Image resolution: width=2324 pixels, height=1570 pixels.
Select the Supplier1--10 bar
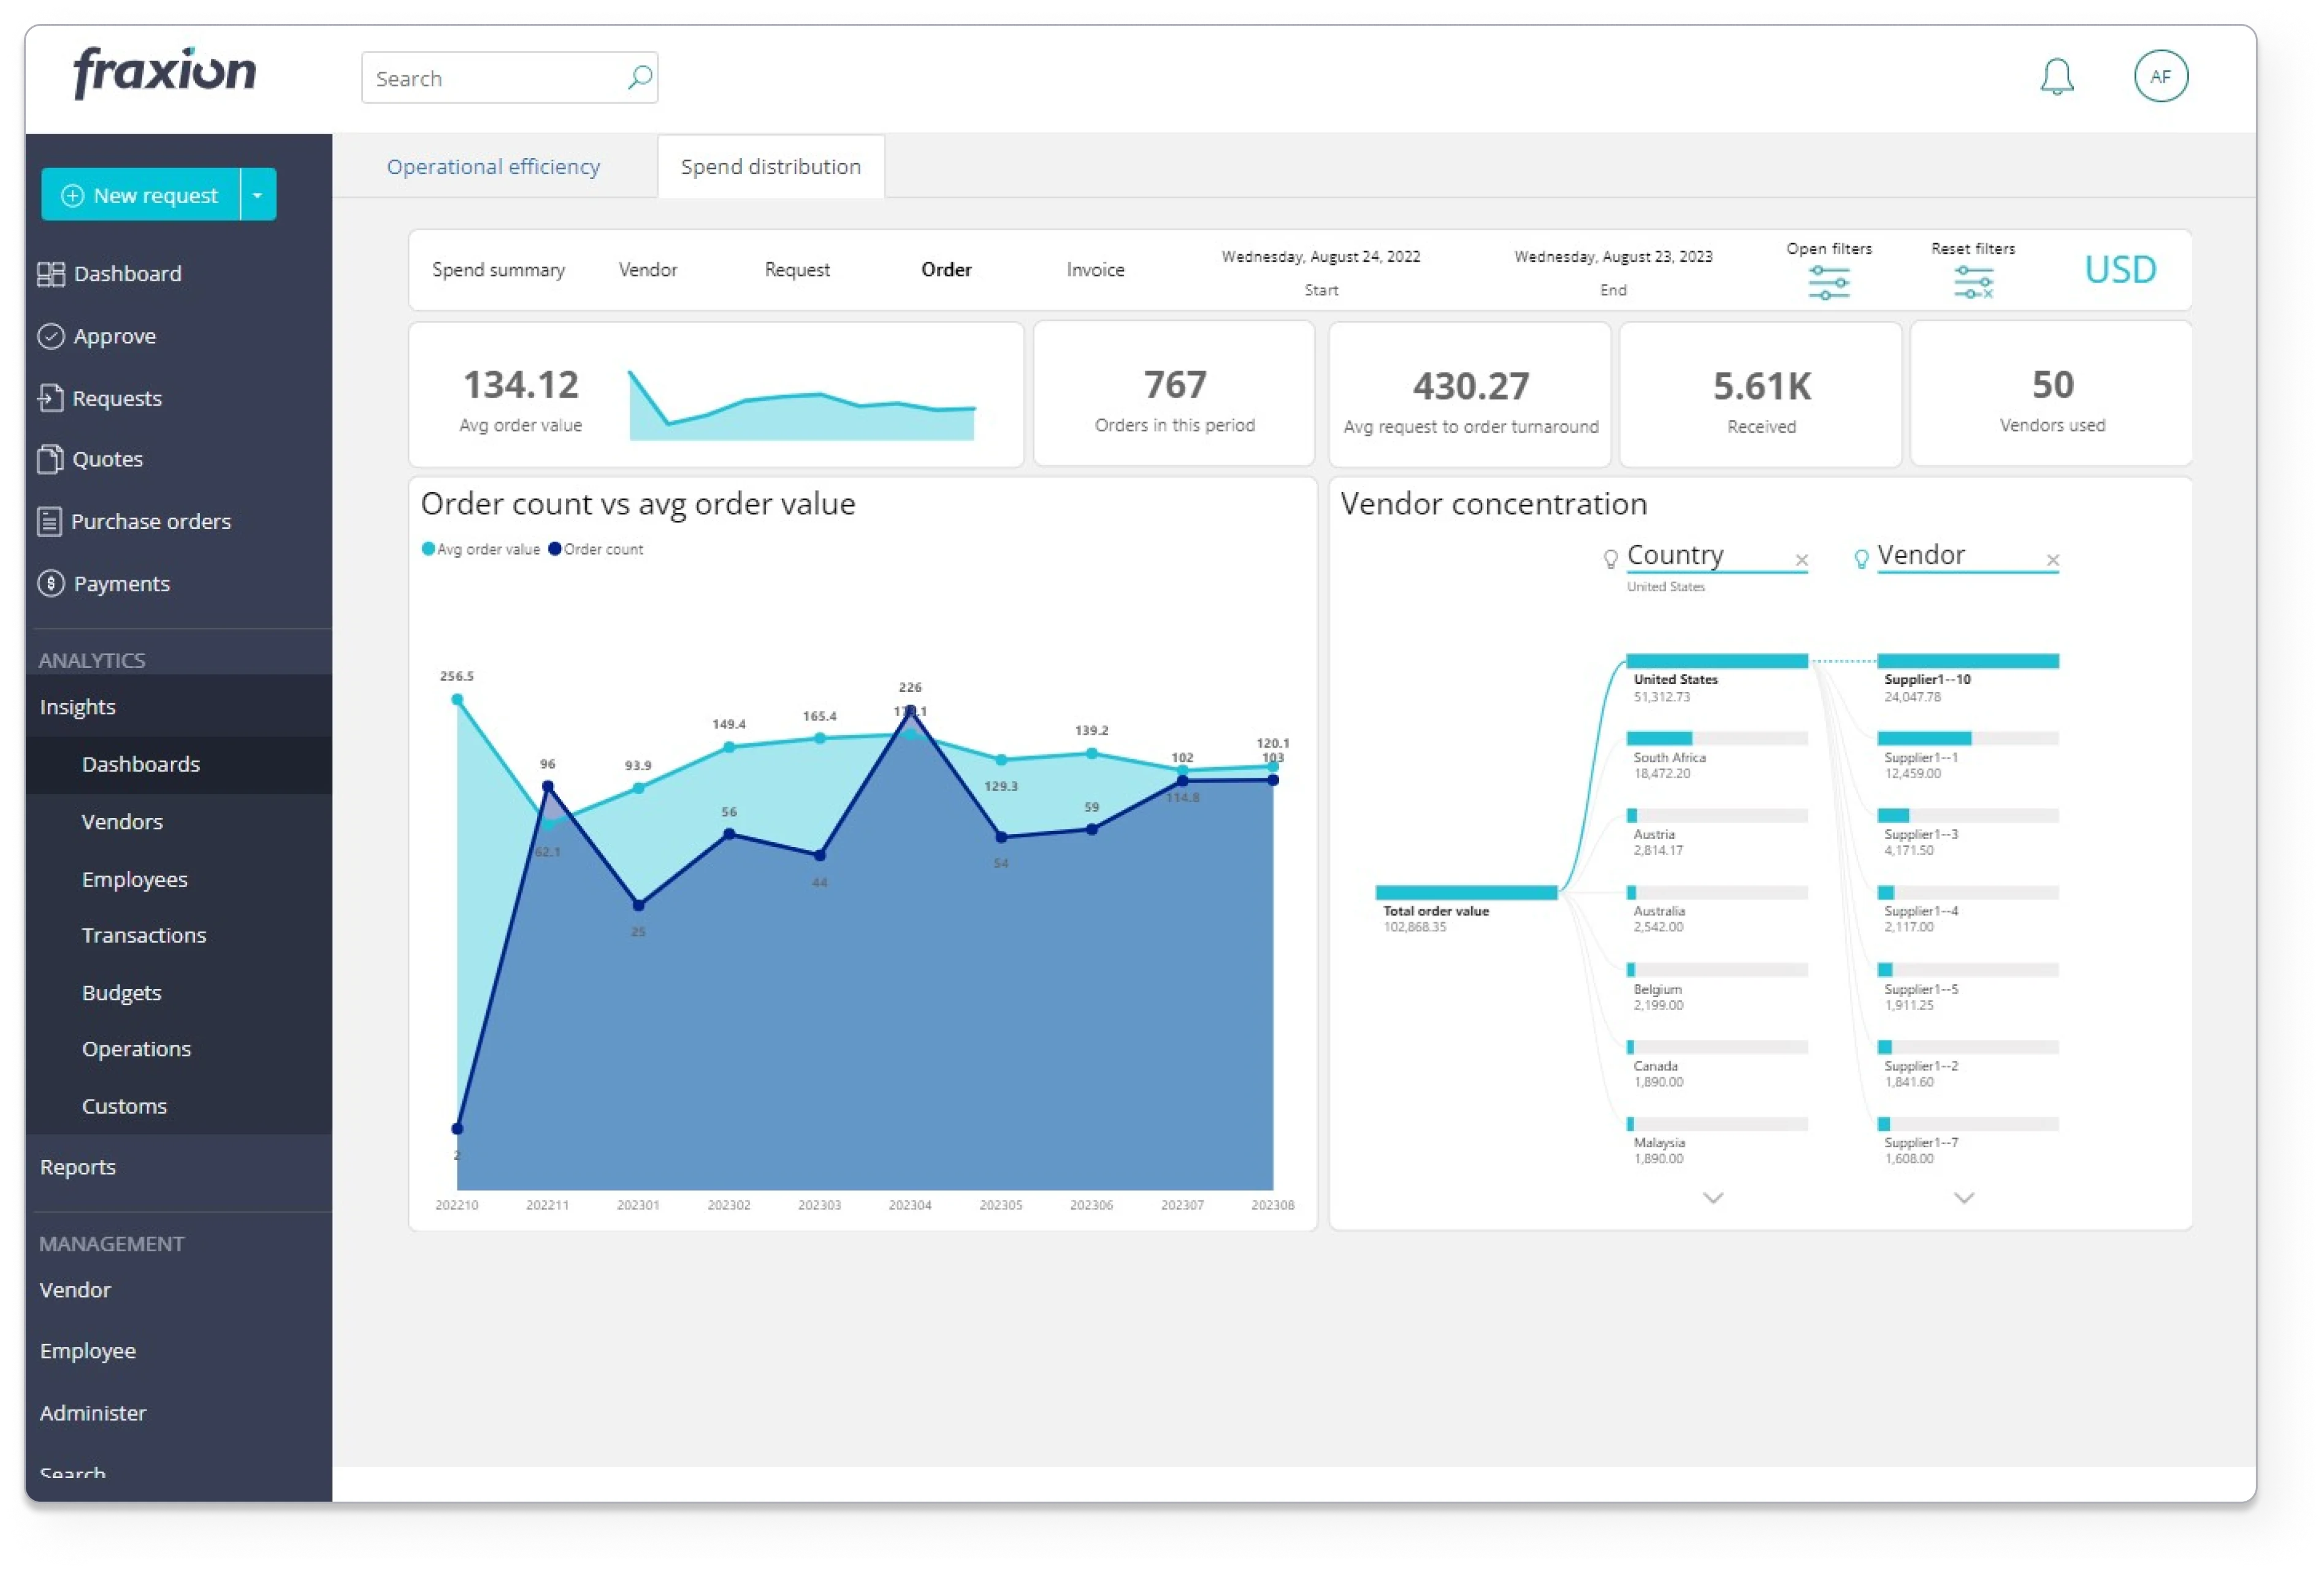pos(1967,661)
